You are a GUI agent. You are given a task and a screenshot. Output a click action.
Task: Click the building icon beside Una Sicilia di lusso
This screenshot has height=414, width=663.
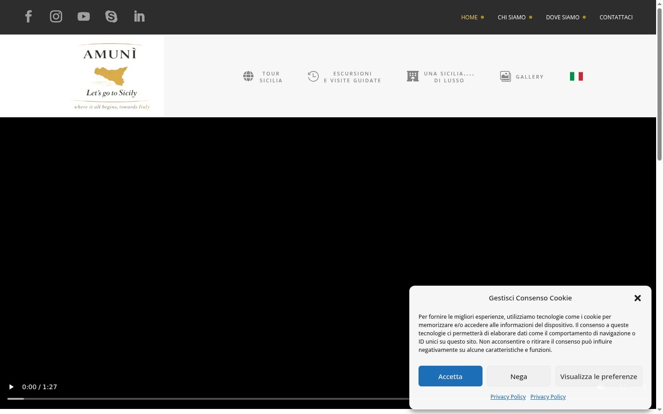413,76
